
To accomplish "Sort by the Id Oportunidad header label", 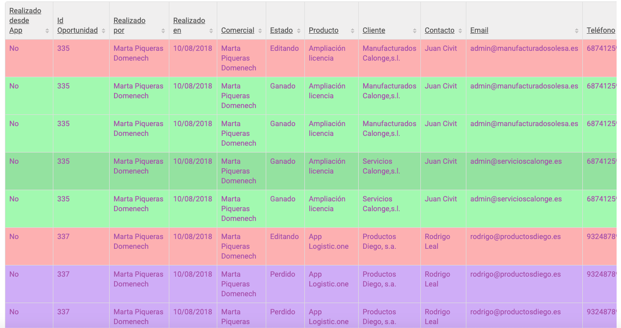I will (x=77, y=25).
